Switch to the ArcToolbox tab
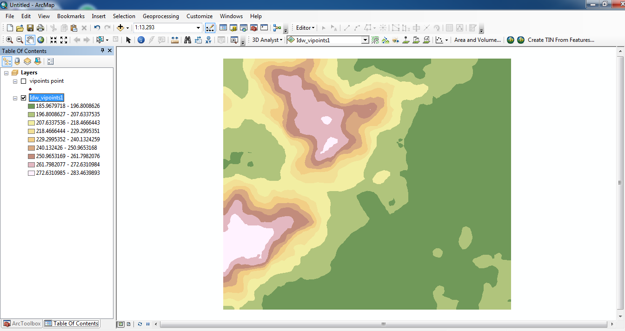625x331 pixels. (22, 324)
